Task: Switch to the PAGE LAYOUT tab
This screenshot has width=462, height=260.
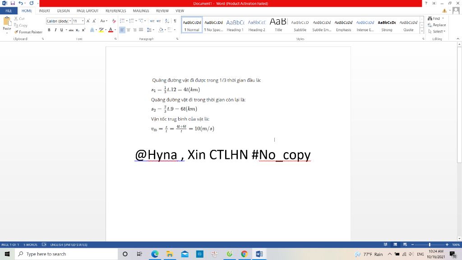Action: [88, 11]
